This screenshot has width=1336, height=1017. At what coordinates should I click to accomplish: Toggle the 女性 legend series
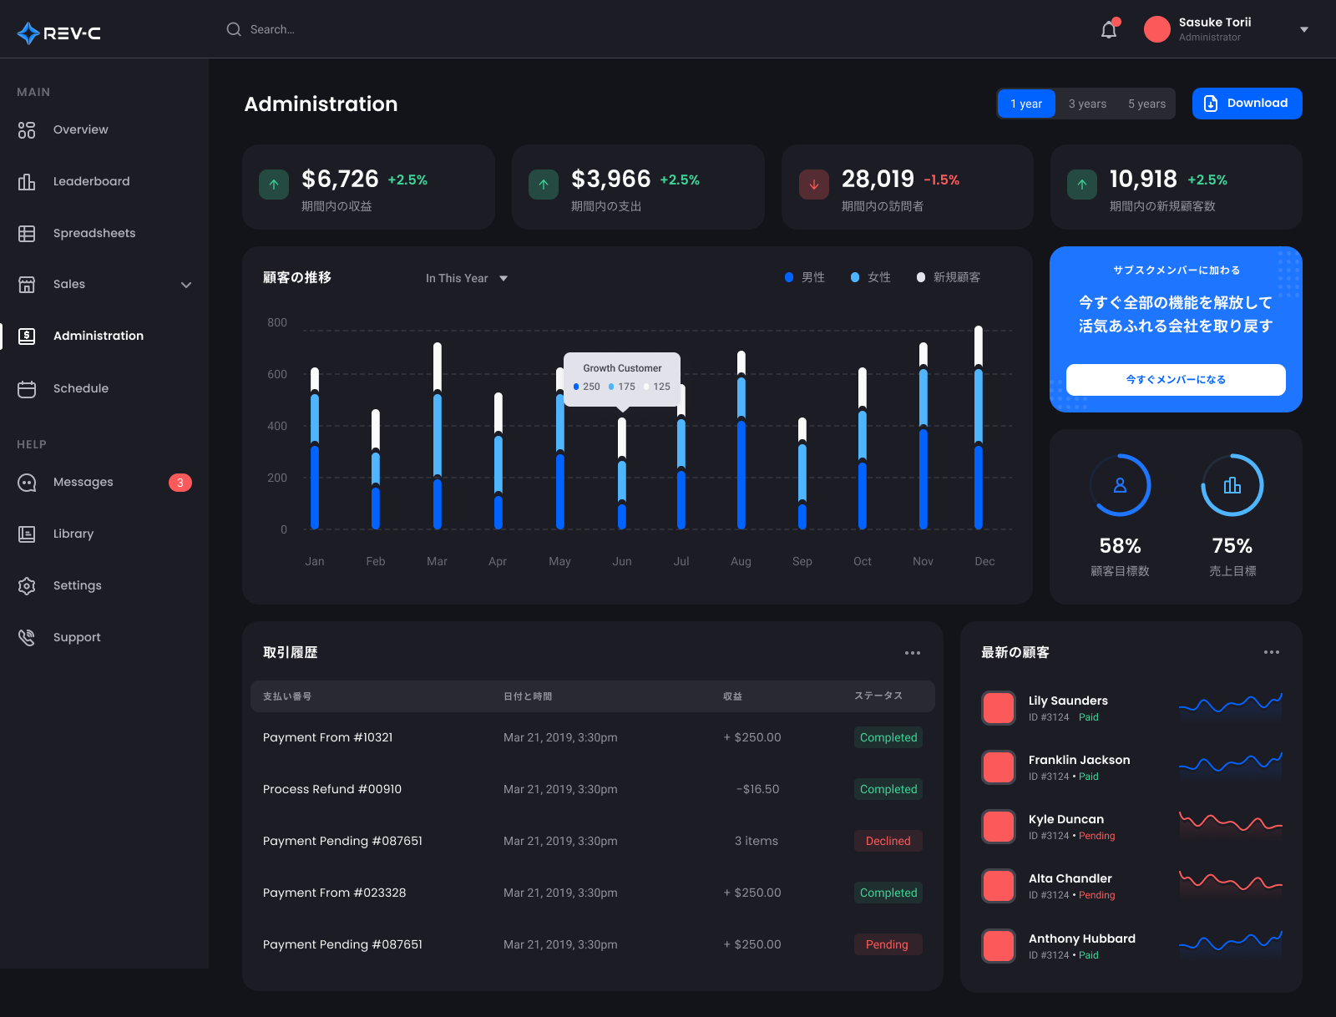tap(871, 277)
